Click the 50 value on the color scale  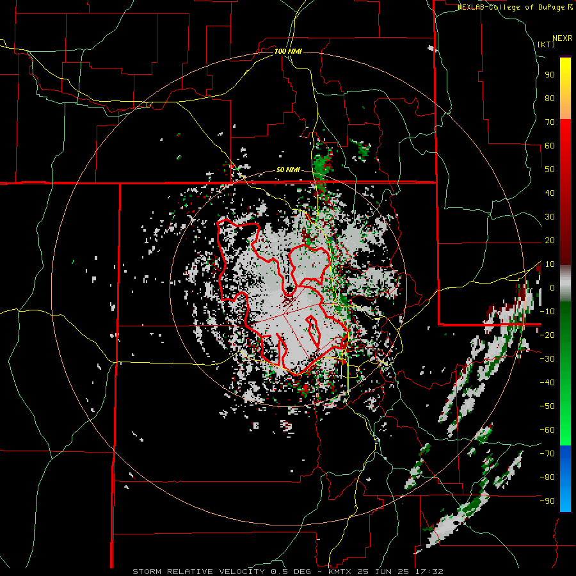click(550, 170)
